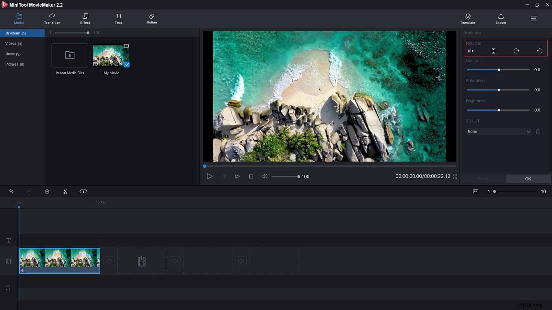The height and width of the screenshot is (310, 552).
Task: Mute the audio of the timeline clip
Action: 23,270
